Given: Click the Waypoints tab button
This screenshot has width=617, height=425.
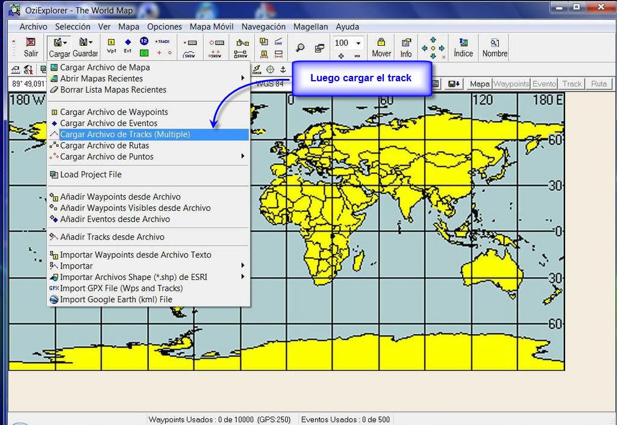Looking at the screenshot, I should 511,84.
